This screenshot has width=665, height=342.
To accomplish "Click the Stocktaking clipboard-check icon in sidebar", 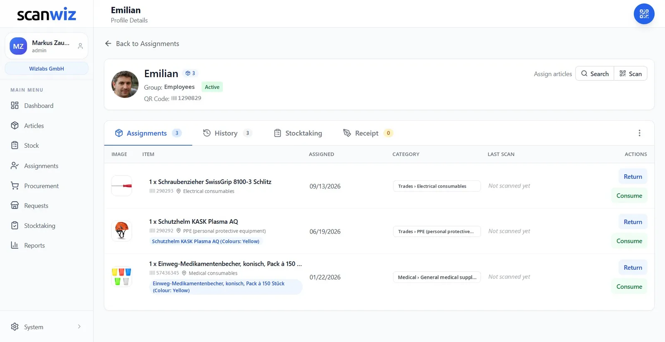I will (x=15, y=225).
